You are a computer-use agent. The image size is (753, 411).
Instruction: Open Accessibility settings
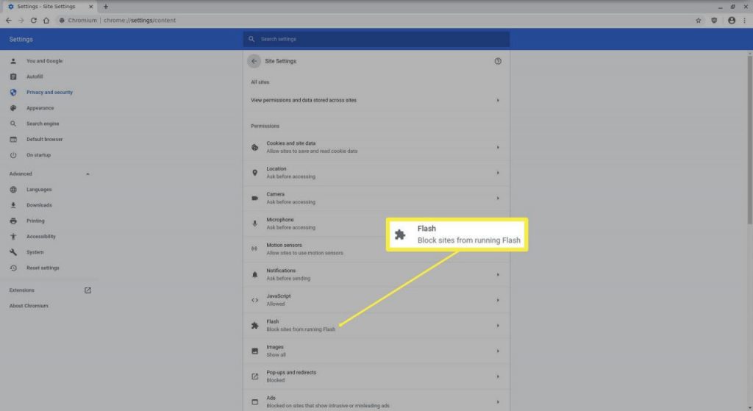(x=41, y=236)
